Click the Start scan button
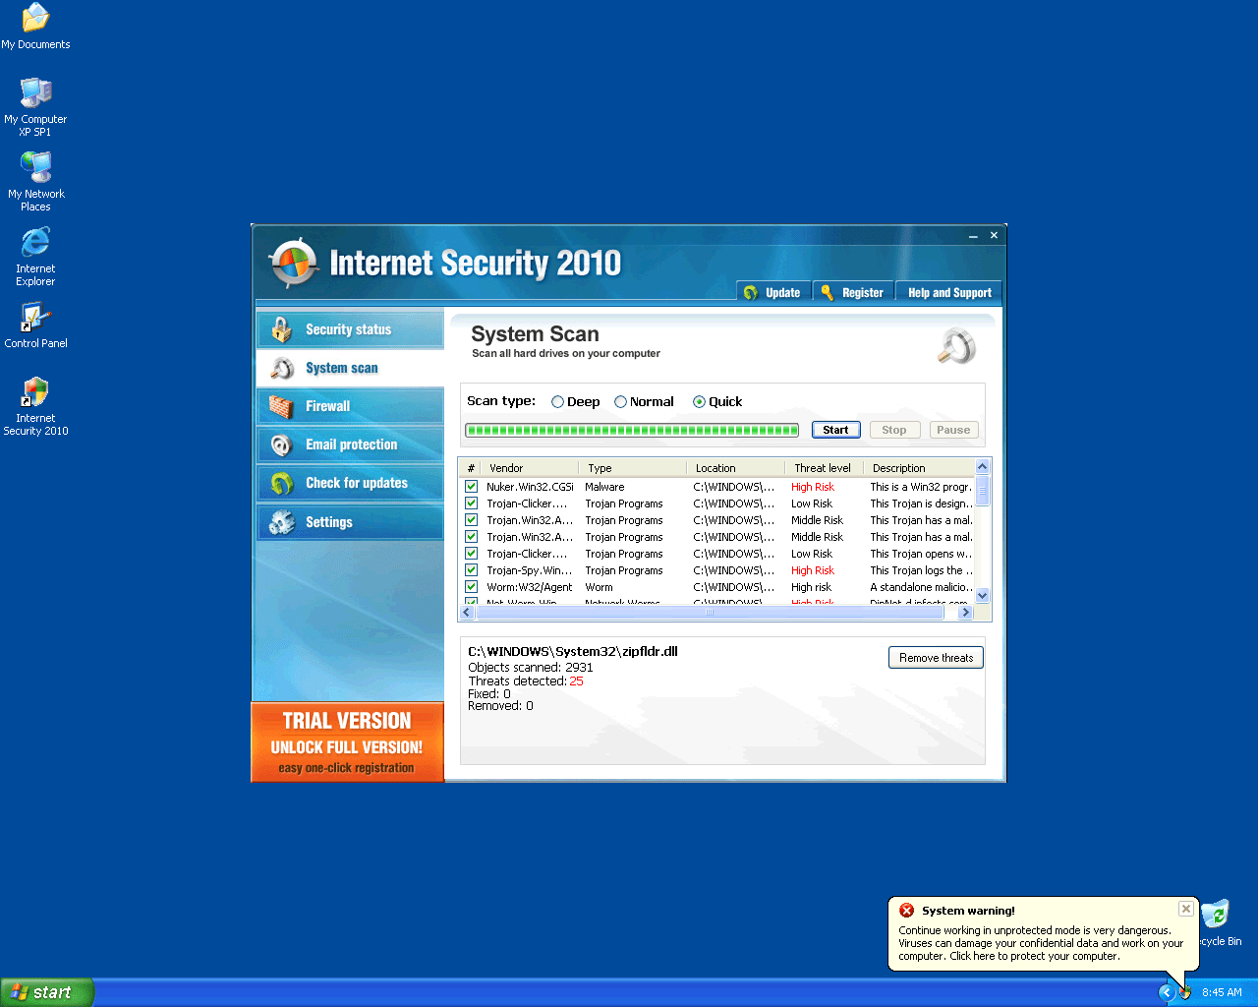1258x1007 pixels. (x=836, y=430)
